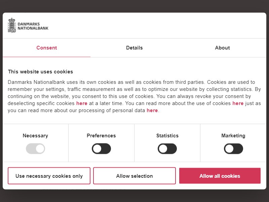Click the Danmarks Nationalbank crest logo
The image size is (269, 202).
[12, 25]
